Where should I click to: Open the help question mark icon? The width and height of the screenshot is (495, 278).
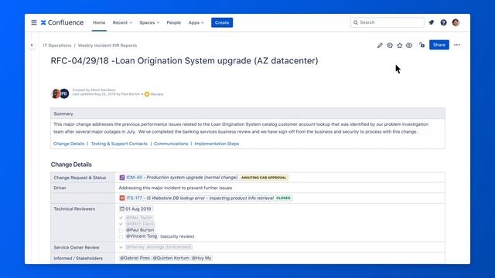(443, 22)
